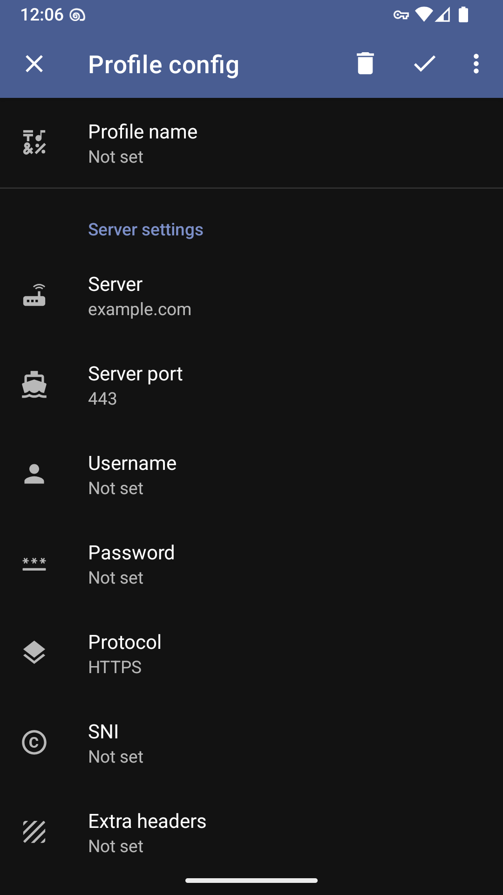Set the Profile name entry
Image resolution: width=503 pixels, height=895 pixels.
pyautogui.click(x=251, y=143)
